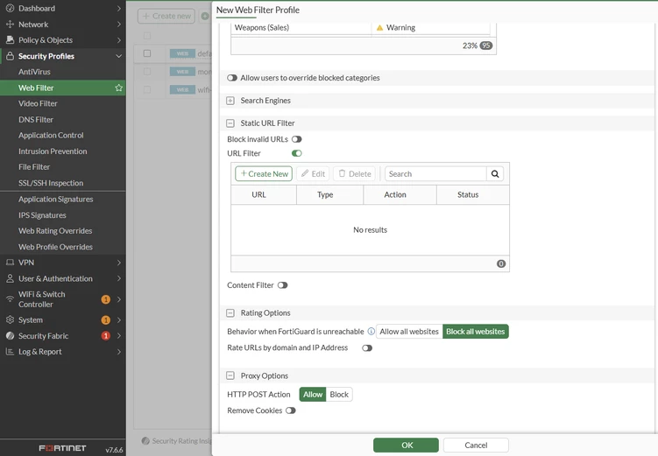
Task: Expand the Dashboard menu chevron
Action: tap(119, 9)
